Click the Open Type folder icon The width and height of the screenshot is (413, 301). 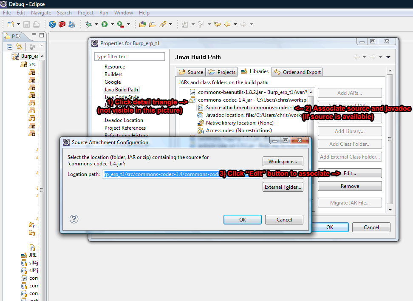point(143,24)
